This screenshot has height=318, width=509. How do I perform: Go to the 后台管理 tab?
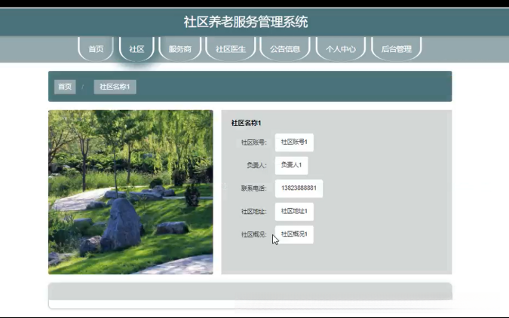tap(396, 49)
